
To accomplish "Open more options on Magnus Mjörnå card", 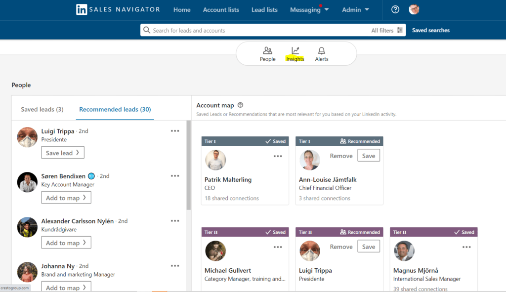I will [x=466, y=247].
